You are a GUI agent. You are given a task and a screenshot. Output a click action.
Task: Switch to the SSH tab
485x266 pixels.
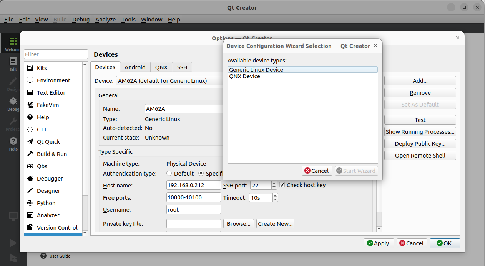pos(182,67)
